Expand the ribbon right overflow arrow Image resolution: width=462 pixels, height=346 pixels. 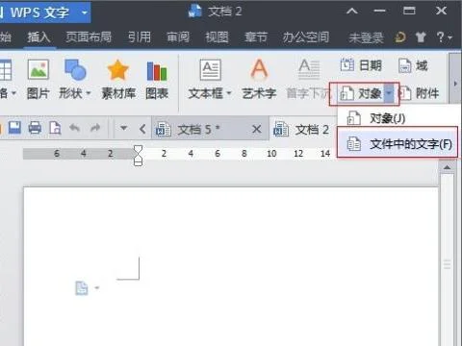(x=455, y=84)
